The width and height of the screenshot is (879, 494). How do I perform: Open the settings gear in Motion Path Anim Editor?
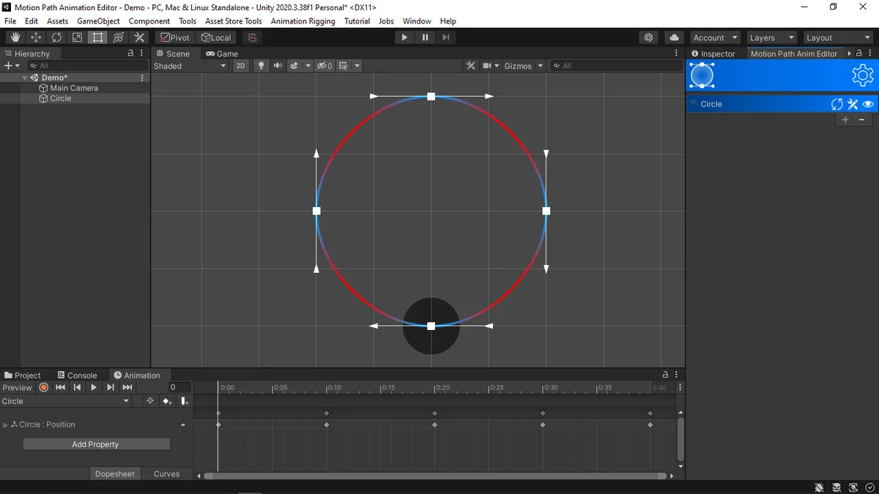(x=862, y=75)
